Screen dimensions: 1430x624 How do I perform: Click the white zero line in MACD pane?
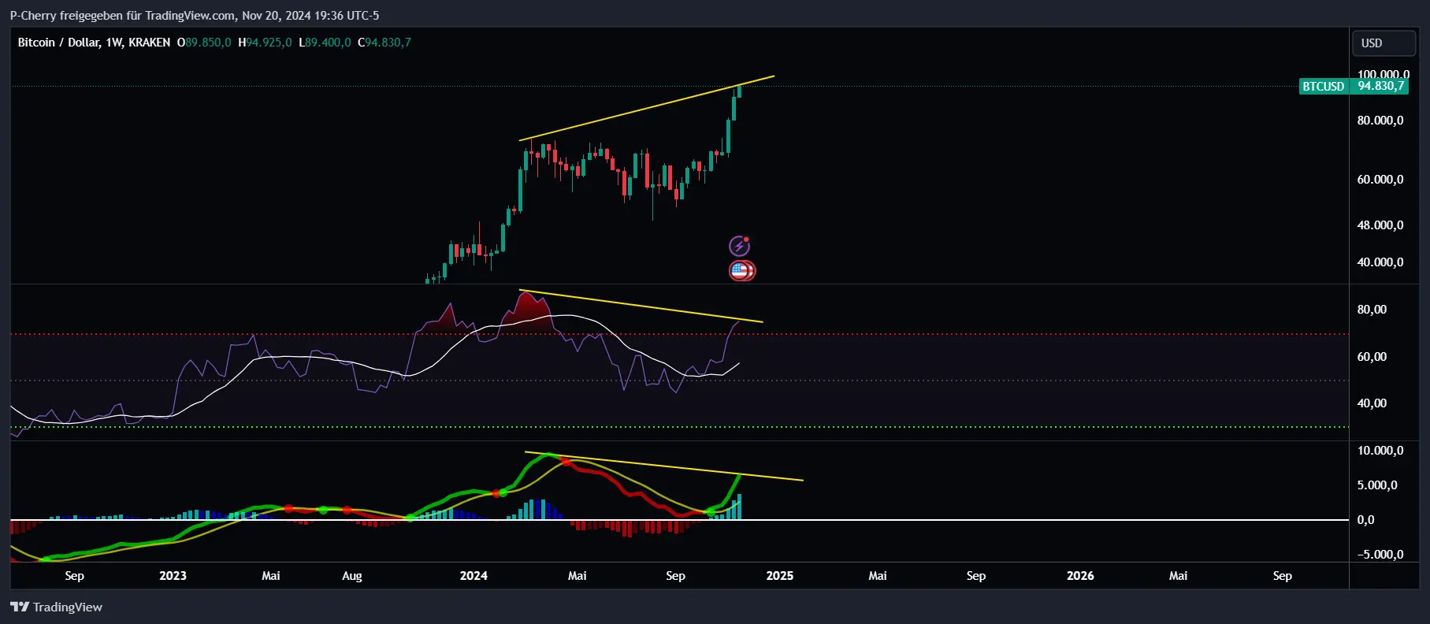pyautogui.click(x=679, y=520)
